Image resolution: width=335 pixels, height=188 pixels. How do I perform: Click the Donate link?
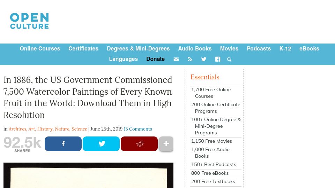(155, 59)
